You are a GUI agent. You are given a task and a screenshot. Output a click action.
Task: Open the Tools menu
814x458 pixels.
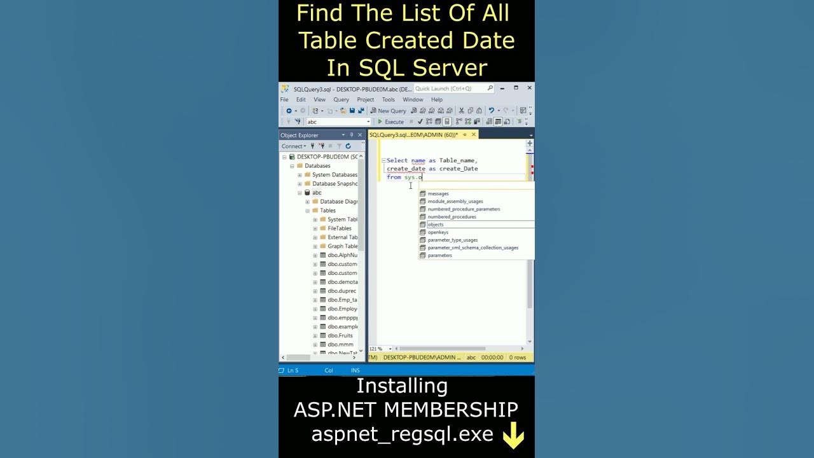pos(388,100)
